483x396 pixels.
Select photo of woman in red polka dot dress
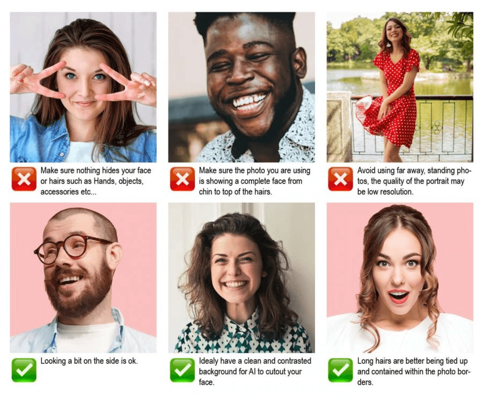(x=400, y=87)
